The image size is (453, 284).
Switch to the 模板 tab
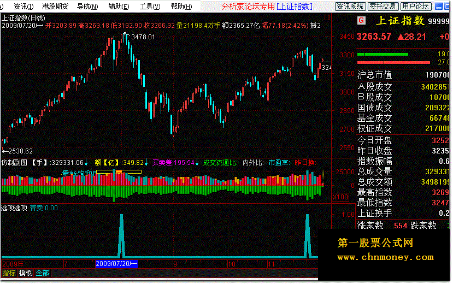pos(25,273)
